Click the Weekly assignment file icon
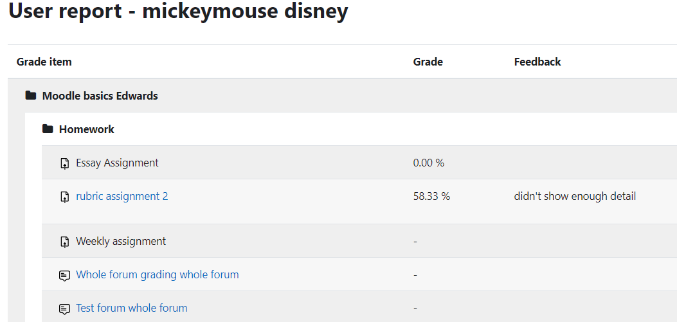 tap(64, 242)
